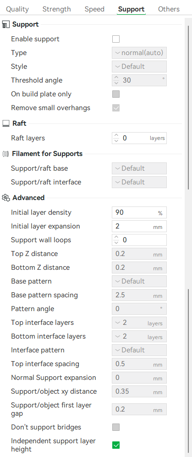Click the Top interface spacing label
The image size is (192, 457).
(45, 364)
